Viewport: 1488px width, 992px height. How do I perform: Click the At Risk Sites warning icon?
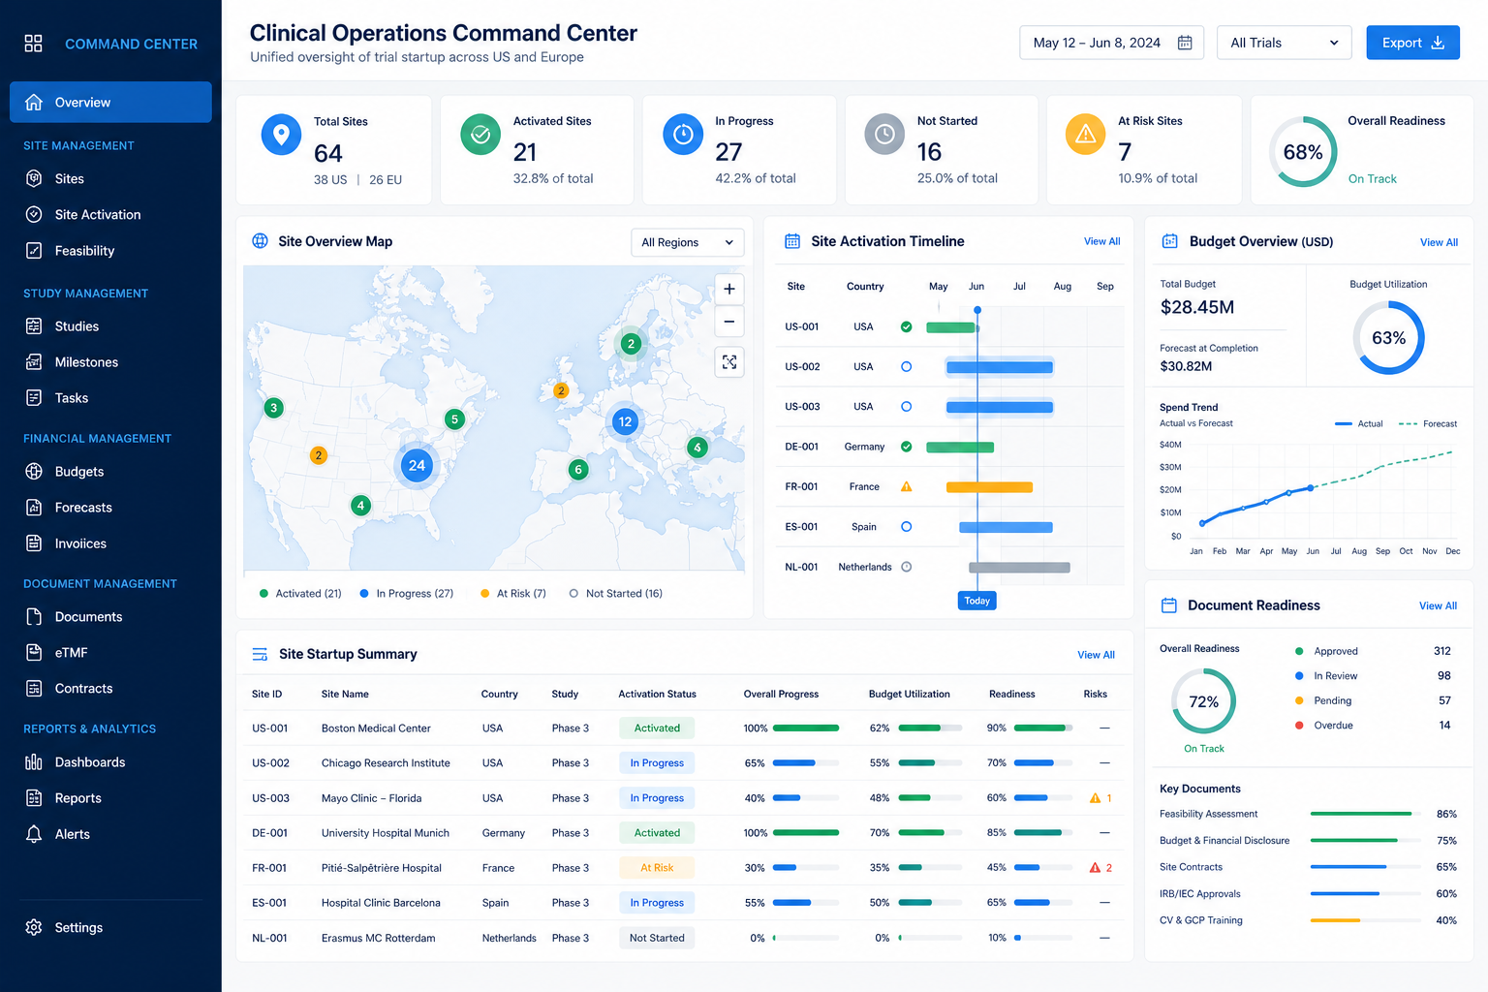1085,135
